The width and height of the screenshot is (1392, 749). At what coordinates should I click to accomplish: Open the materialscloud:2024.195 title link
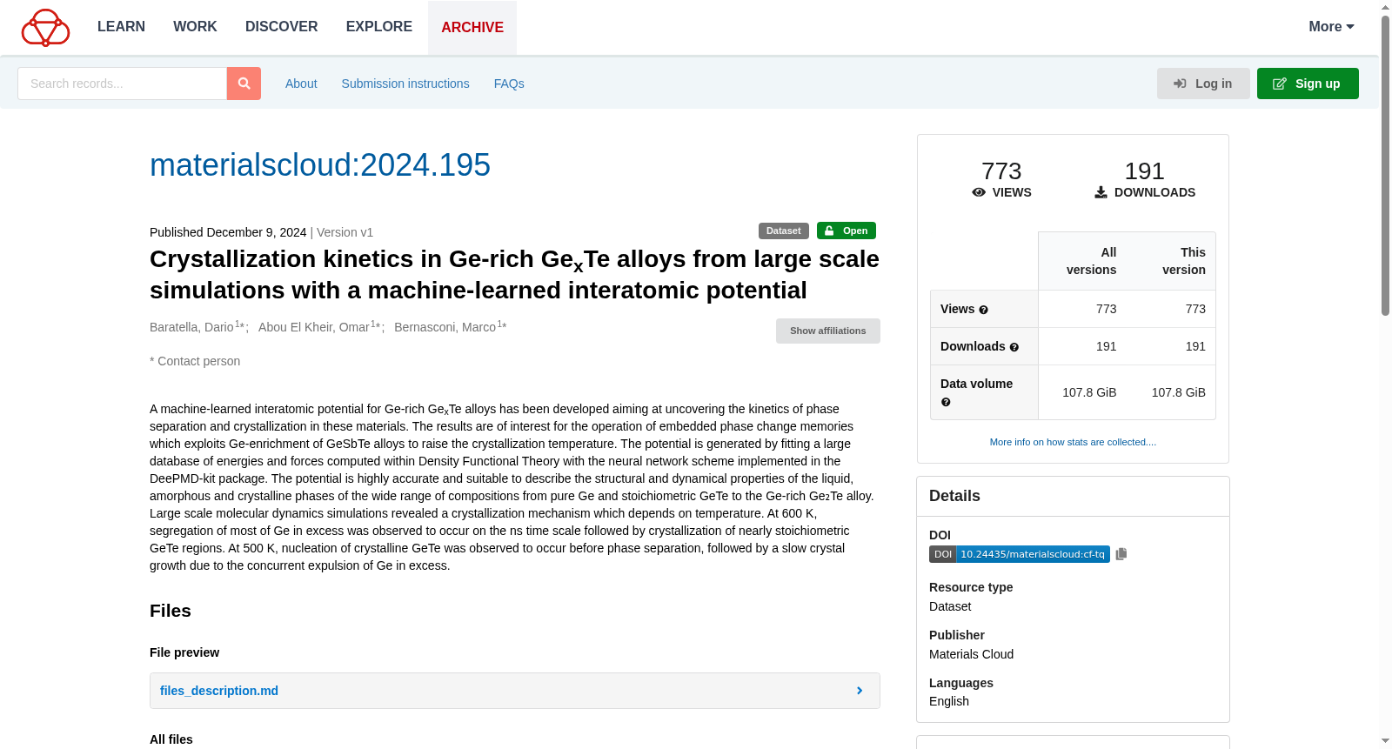(320, 164)
